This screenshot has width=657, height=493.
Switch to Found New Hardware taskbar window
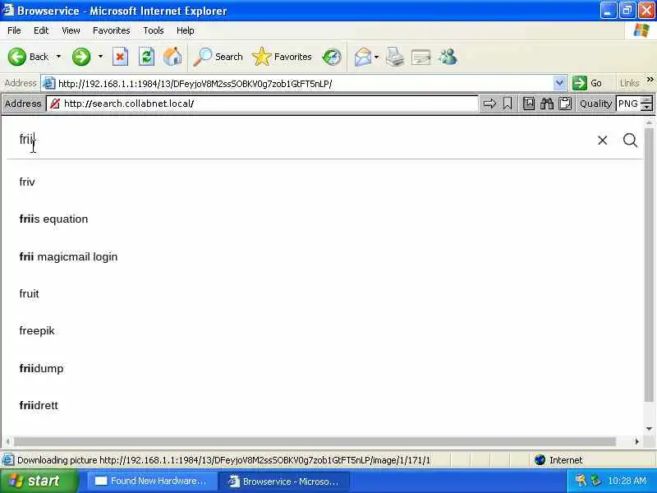(x=152, y=481)
